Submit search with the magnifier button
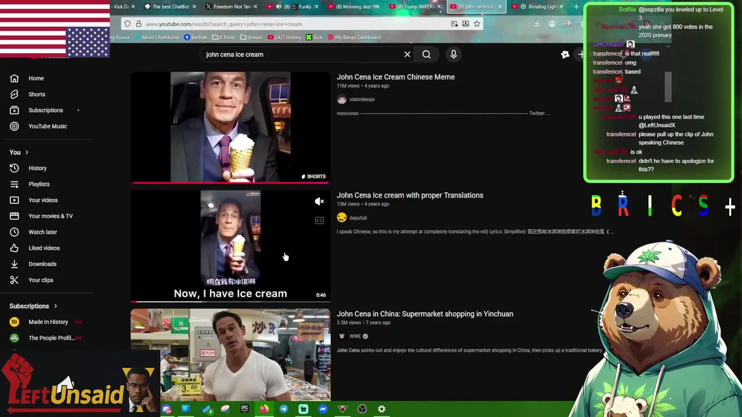Screen dimensions: 742x417 tap(427, 54)
